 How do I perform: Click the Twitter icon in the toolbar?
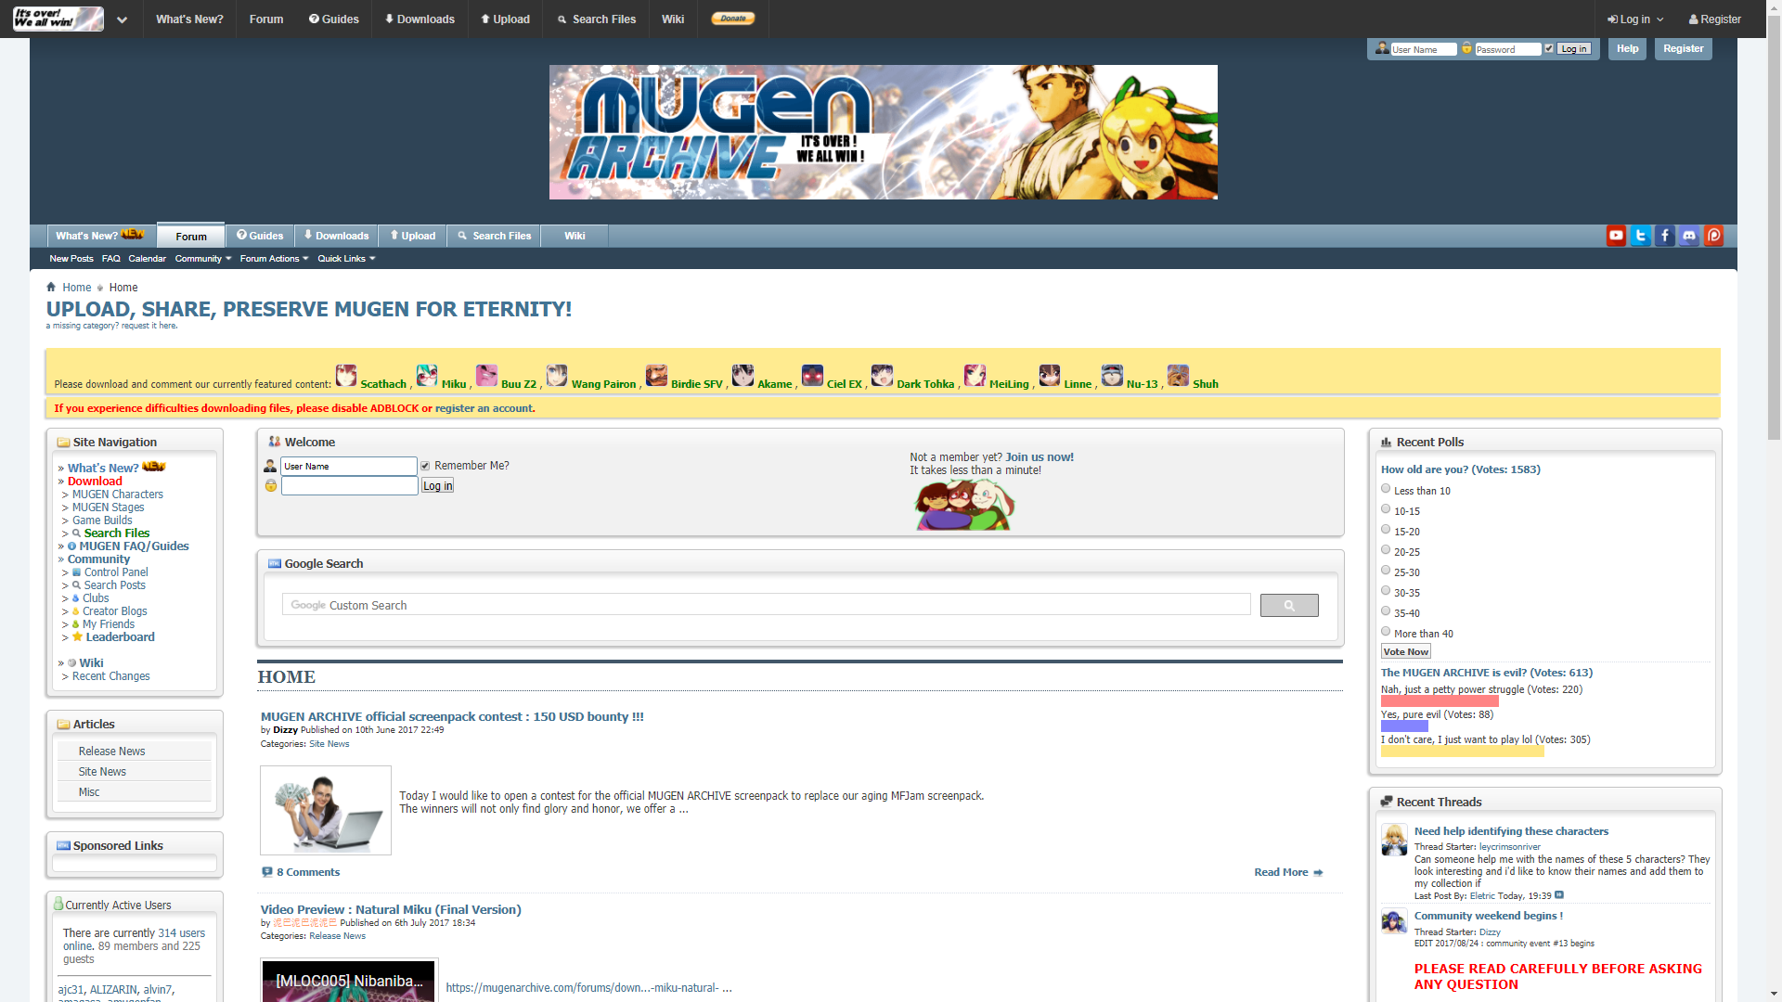[x=1640, y=235]
